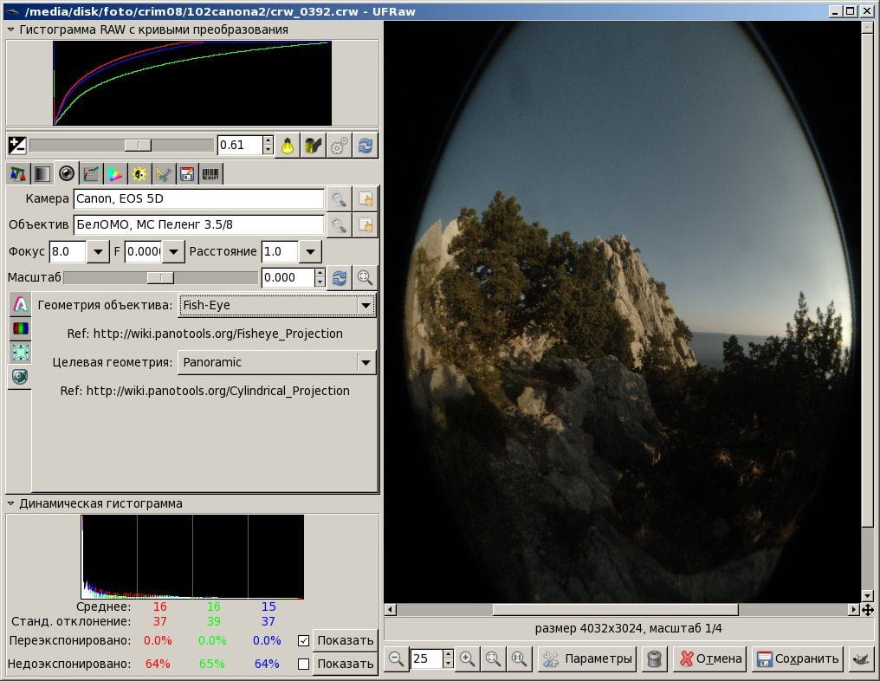Click the auto exposure light bulb icon
This screenshot has width=880, height=681.
[x=288, y=146]
